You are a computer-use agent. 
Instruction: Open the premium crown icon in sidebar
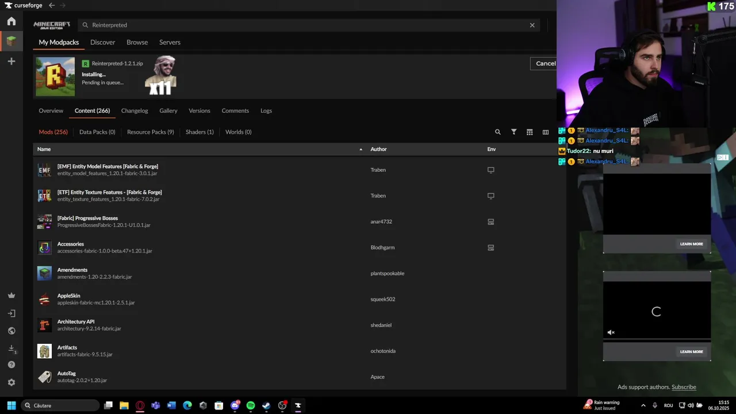(x=11, y=296)
